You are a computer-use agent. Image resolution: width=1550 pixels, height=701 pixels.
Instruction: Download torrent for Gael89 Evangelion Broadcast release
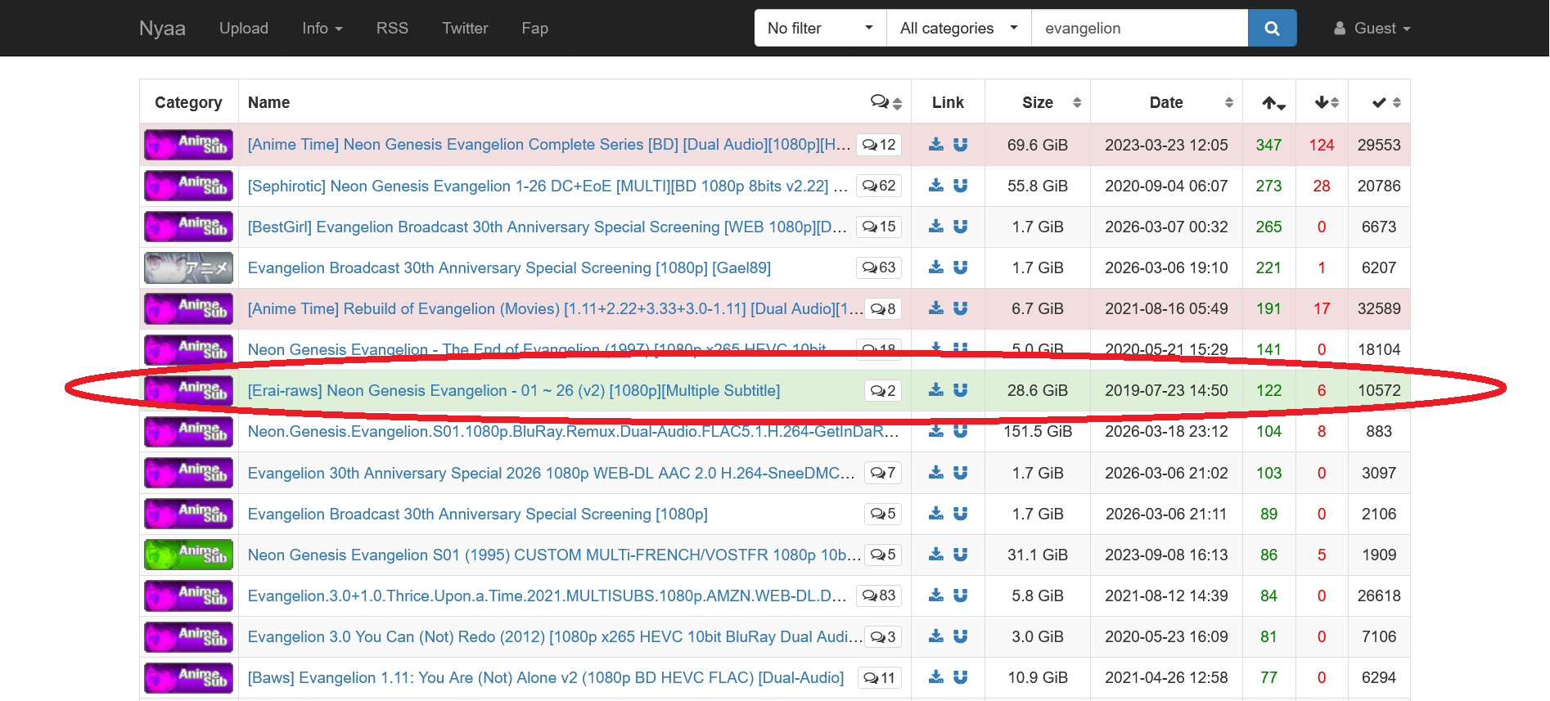[936, 267]
